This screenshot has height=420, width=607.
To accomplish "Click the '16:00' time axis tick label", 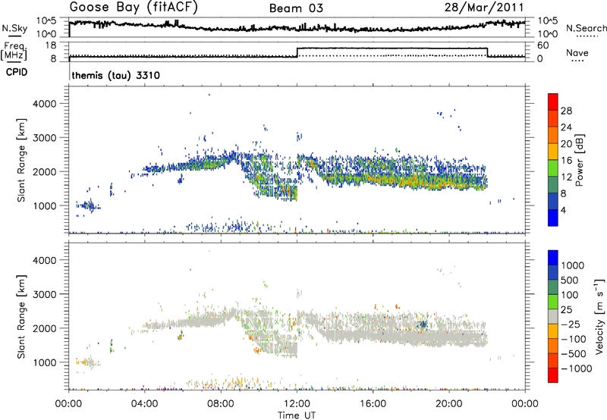I will pyautogui.click(x=373, y=404).
